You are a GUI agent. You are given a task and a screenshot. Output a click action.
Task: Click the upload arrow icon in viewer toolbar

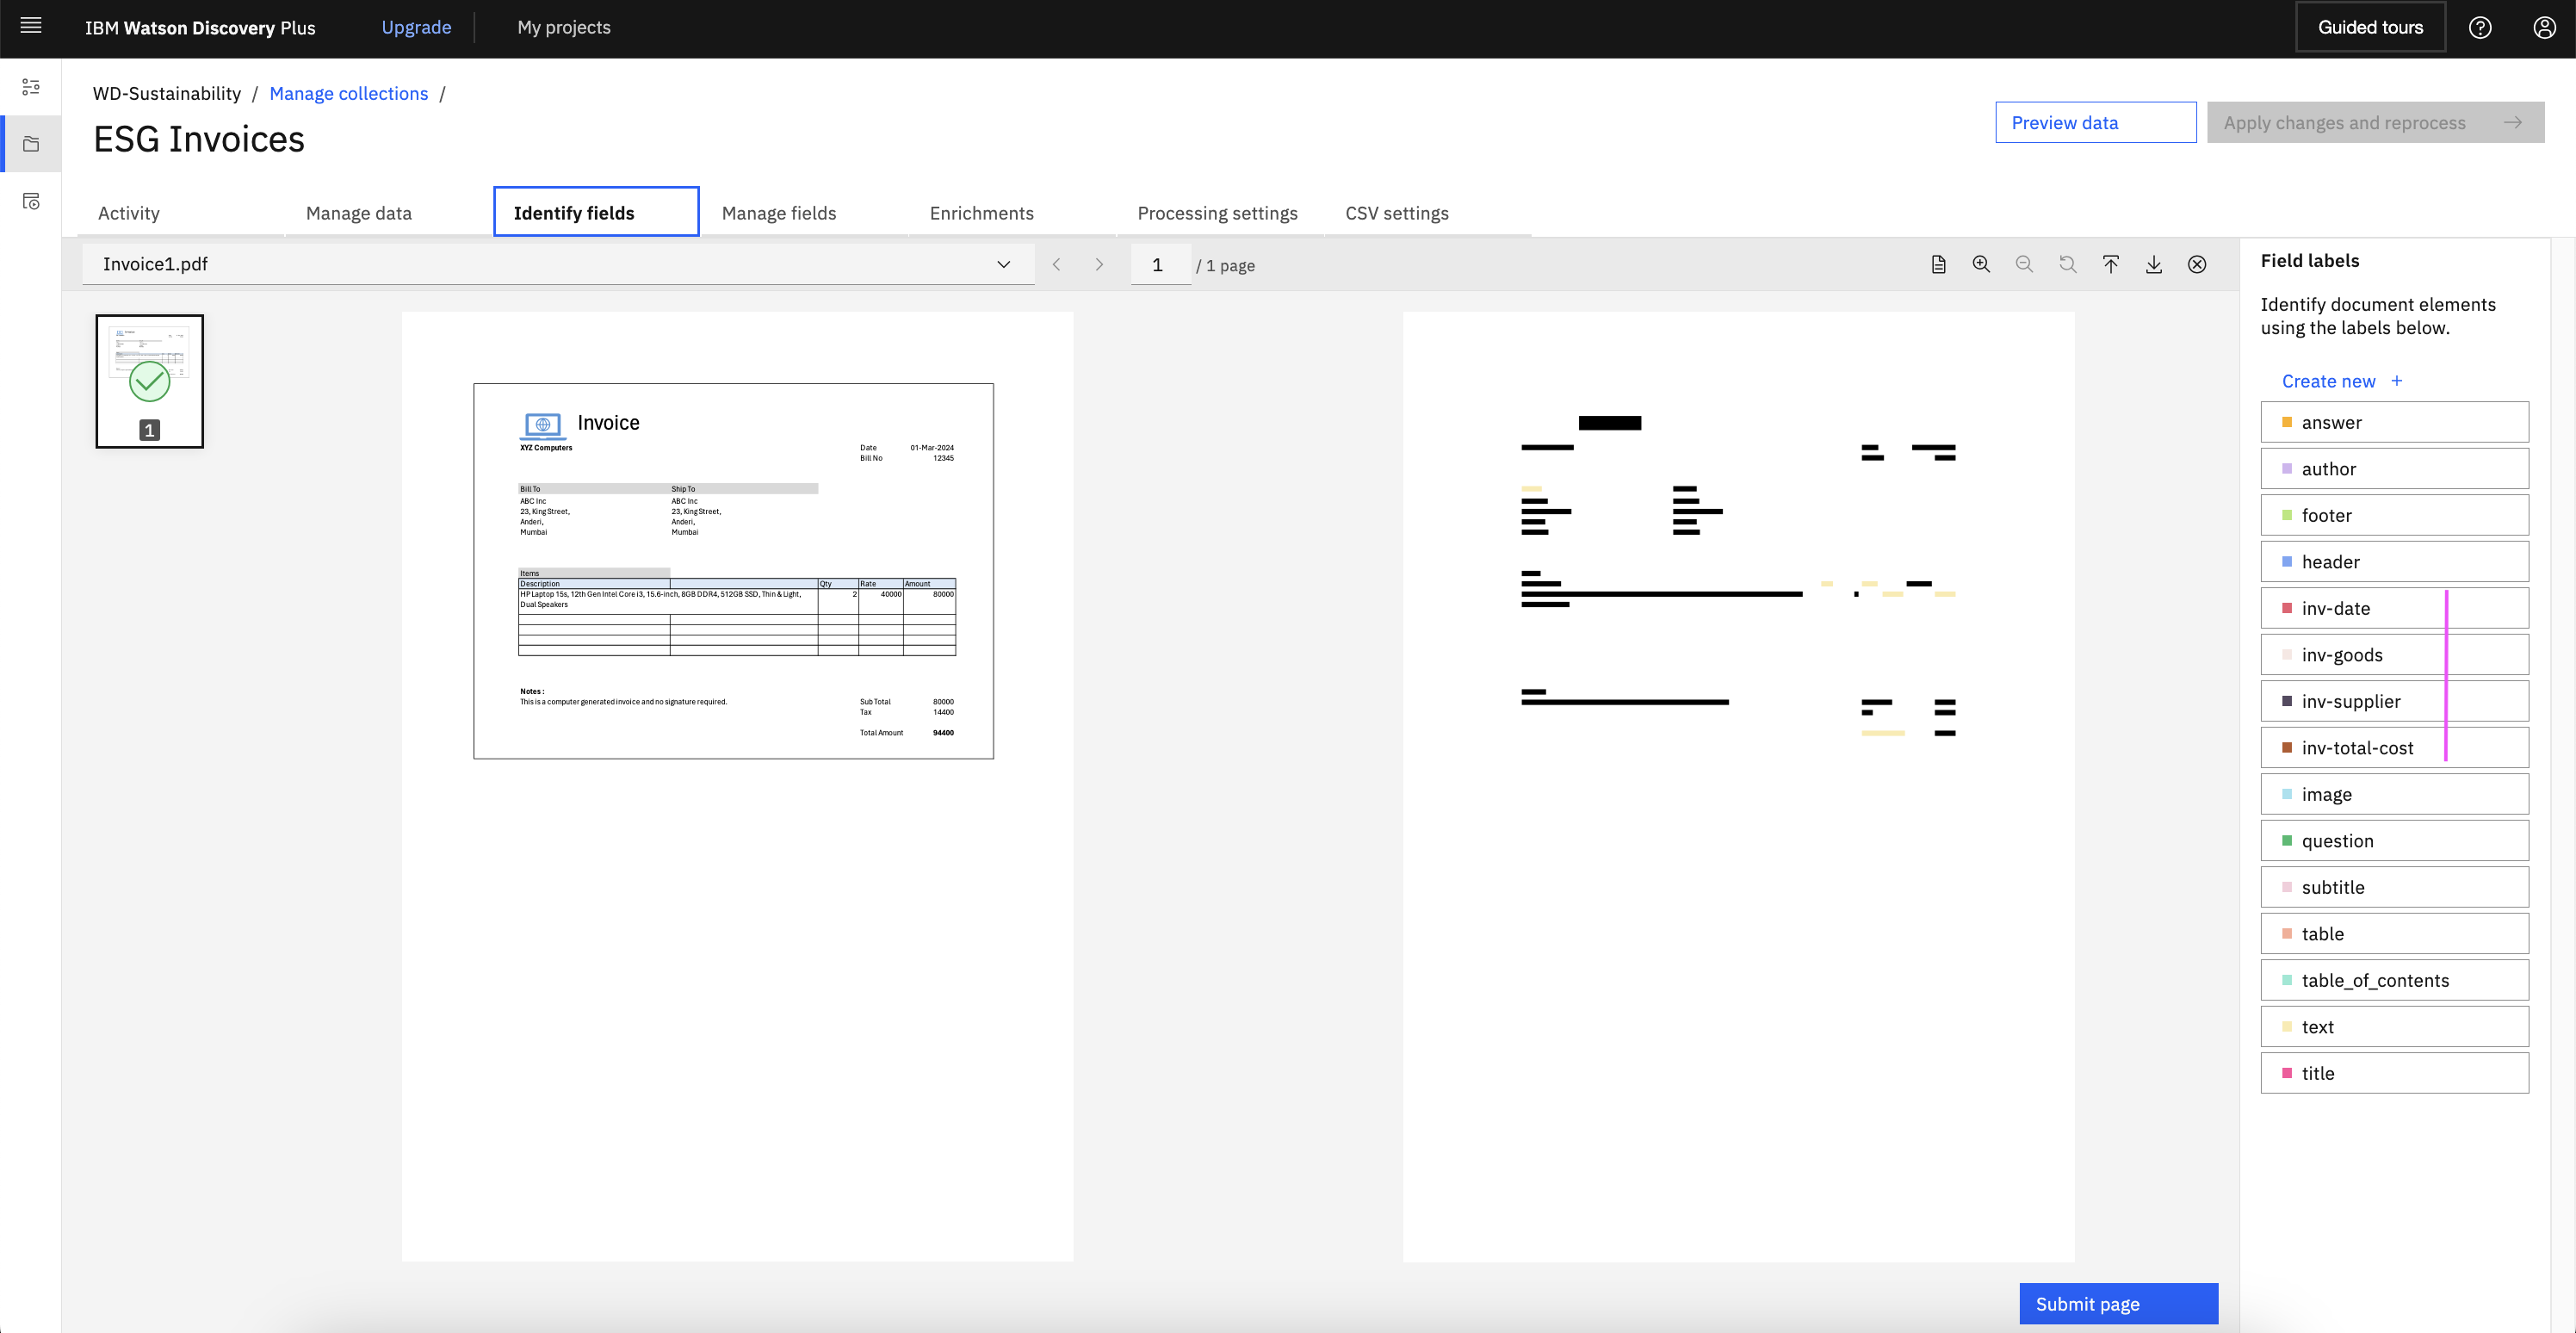coord(2110,264)
